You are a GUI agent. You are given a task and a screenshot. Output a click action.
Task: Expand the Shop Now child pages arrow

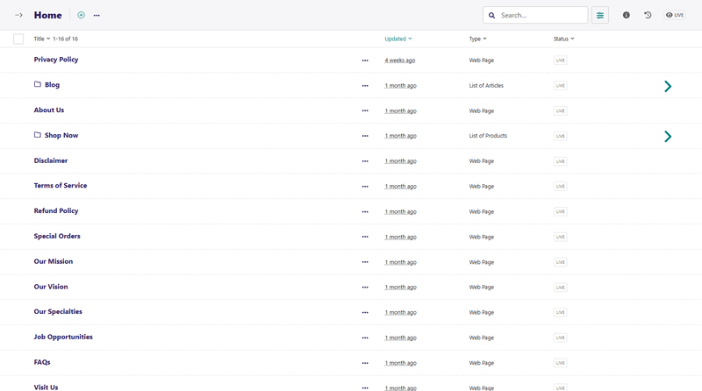click(x=668, y=137)
